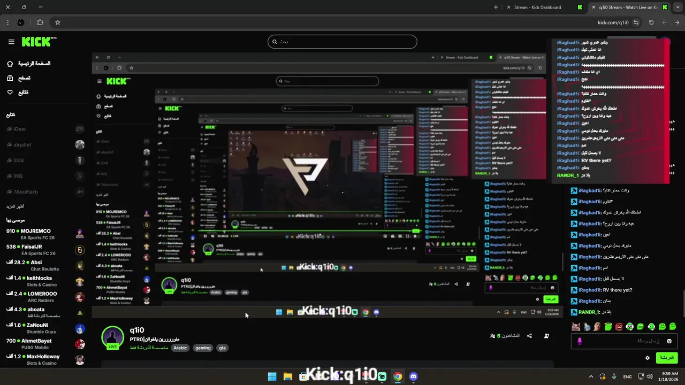This screenshot has height=385, width=685.
Task: Open aboata channel in sidebar
Action: (x=45, y=312)
